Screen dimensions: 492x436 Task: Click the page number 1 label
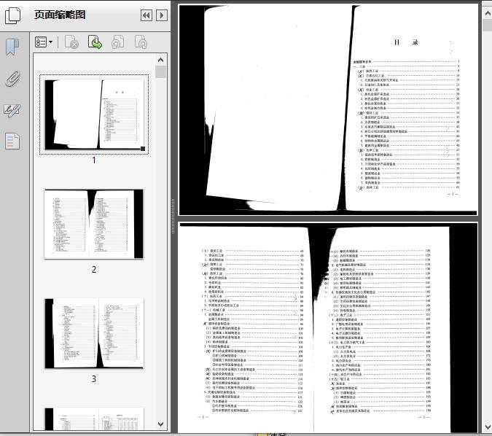point(94,160)
